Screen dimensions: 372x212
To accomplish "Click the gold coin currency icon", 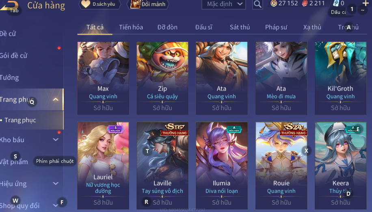I will click(274, 3).
